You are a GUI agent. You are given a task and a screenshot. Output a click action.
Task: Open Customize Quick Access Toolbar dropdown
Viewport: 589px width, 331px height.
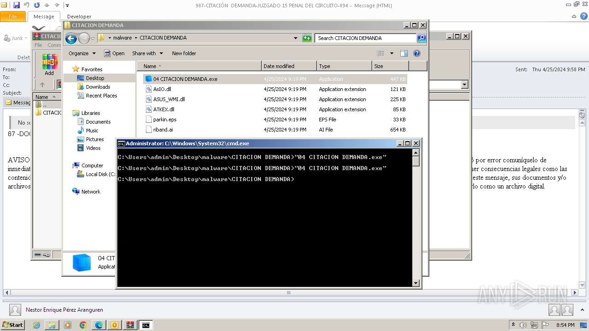click(x=67, y=6)
